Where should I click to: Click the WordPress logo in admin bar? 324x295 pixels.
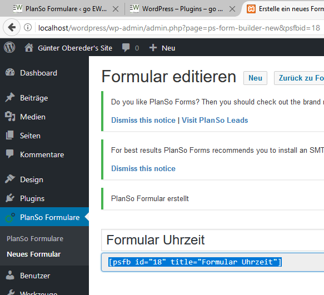(9, 48)
